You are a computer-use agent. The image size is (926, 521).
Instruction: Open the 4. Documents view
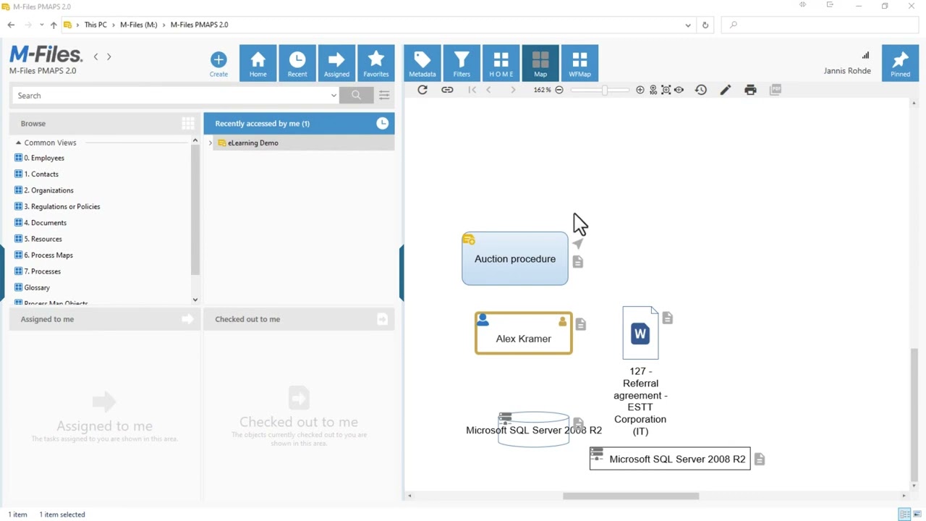coord(45,223)
